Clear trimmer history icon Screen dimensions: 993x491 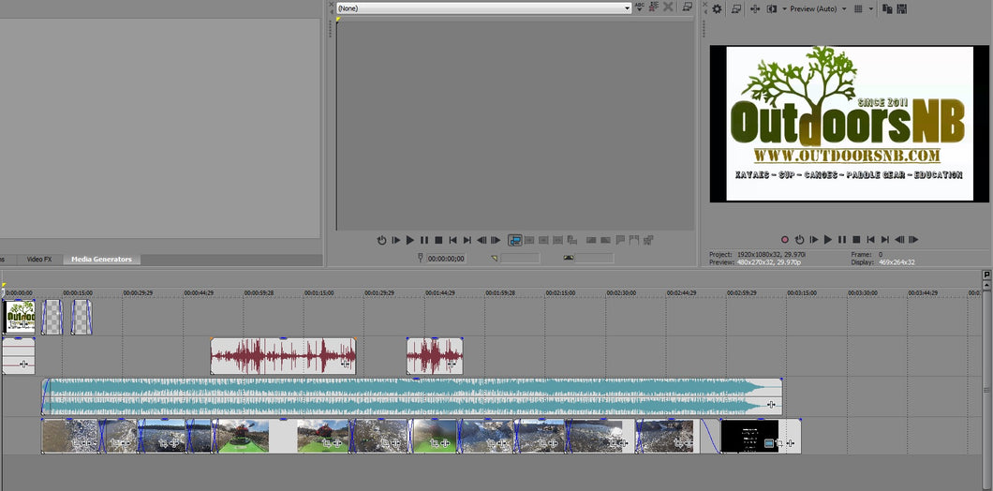[653, 7]
